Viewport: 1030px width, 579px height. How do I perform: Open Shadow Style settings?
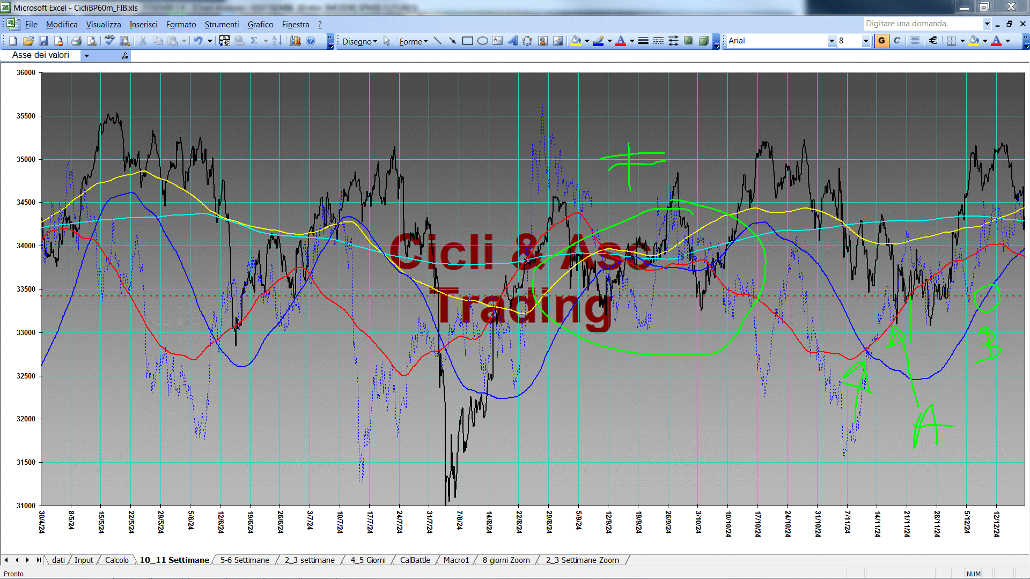click(x=688, y=41)
